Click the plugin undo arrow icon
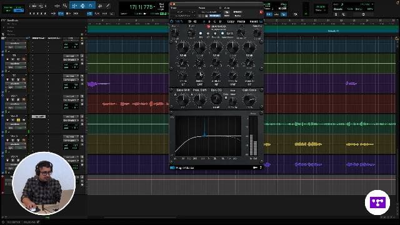 click(189, 21)
